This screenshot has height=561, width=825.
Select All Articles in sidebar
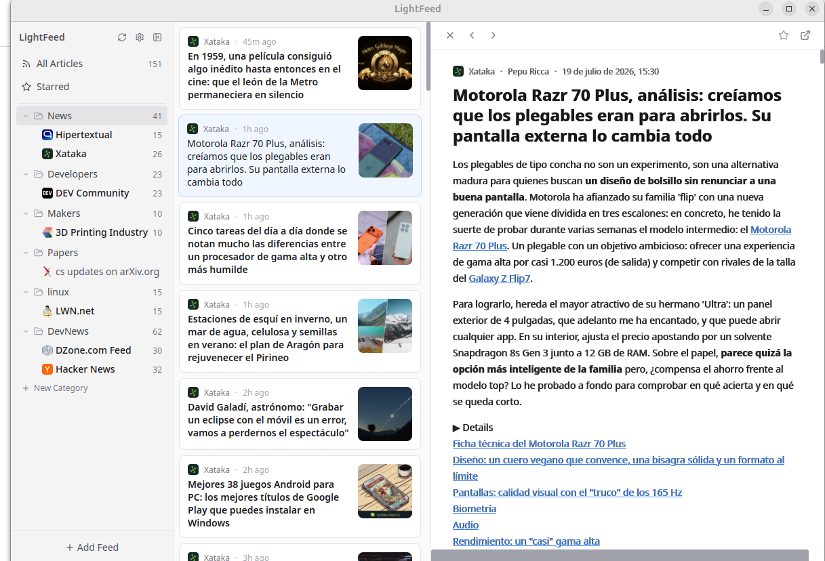92,64
